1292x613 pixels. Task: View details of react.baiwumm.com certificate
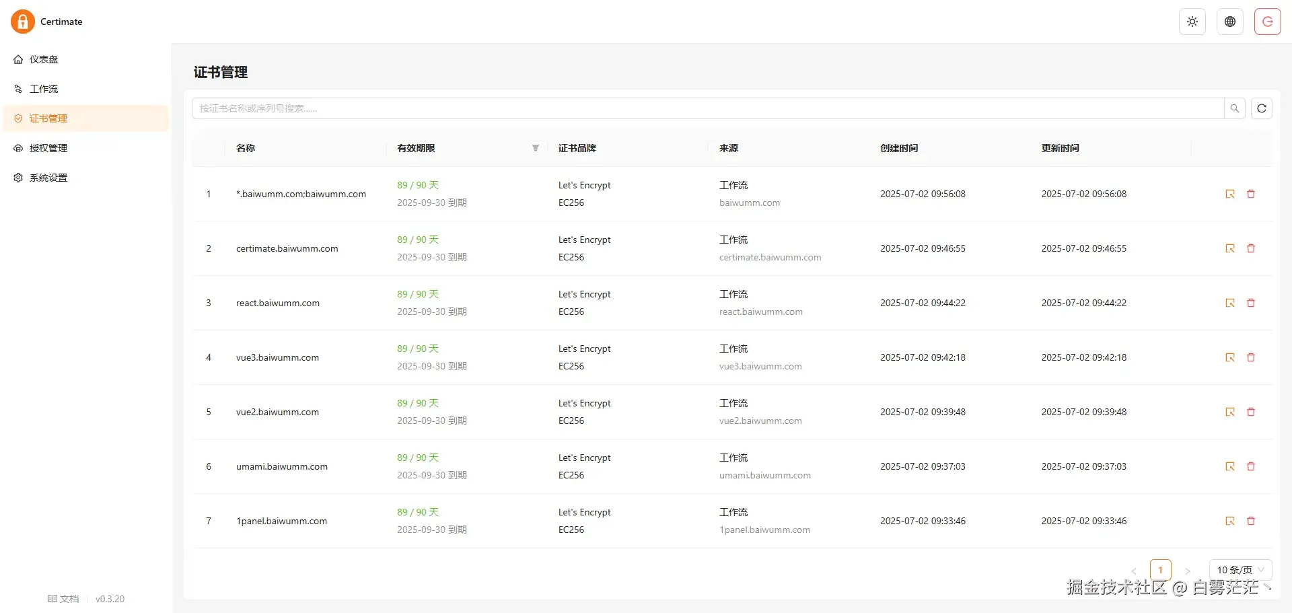click(x=1230, y=303)
